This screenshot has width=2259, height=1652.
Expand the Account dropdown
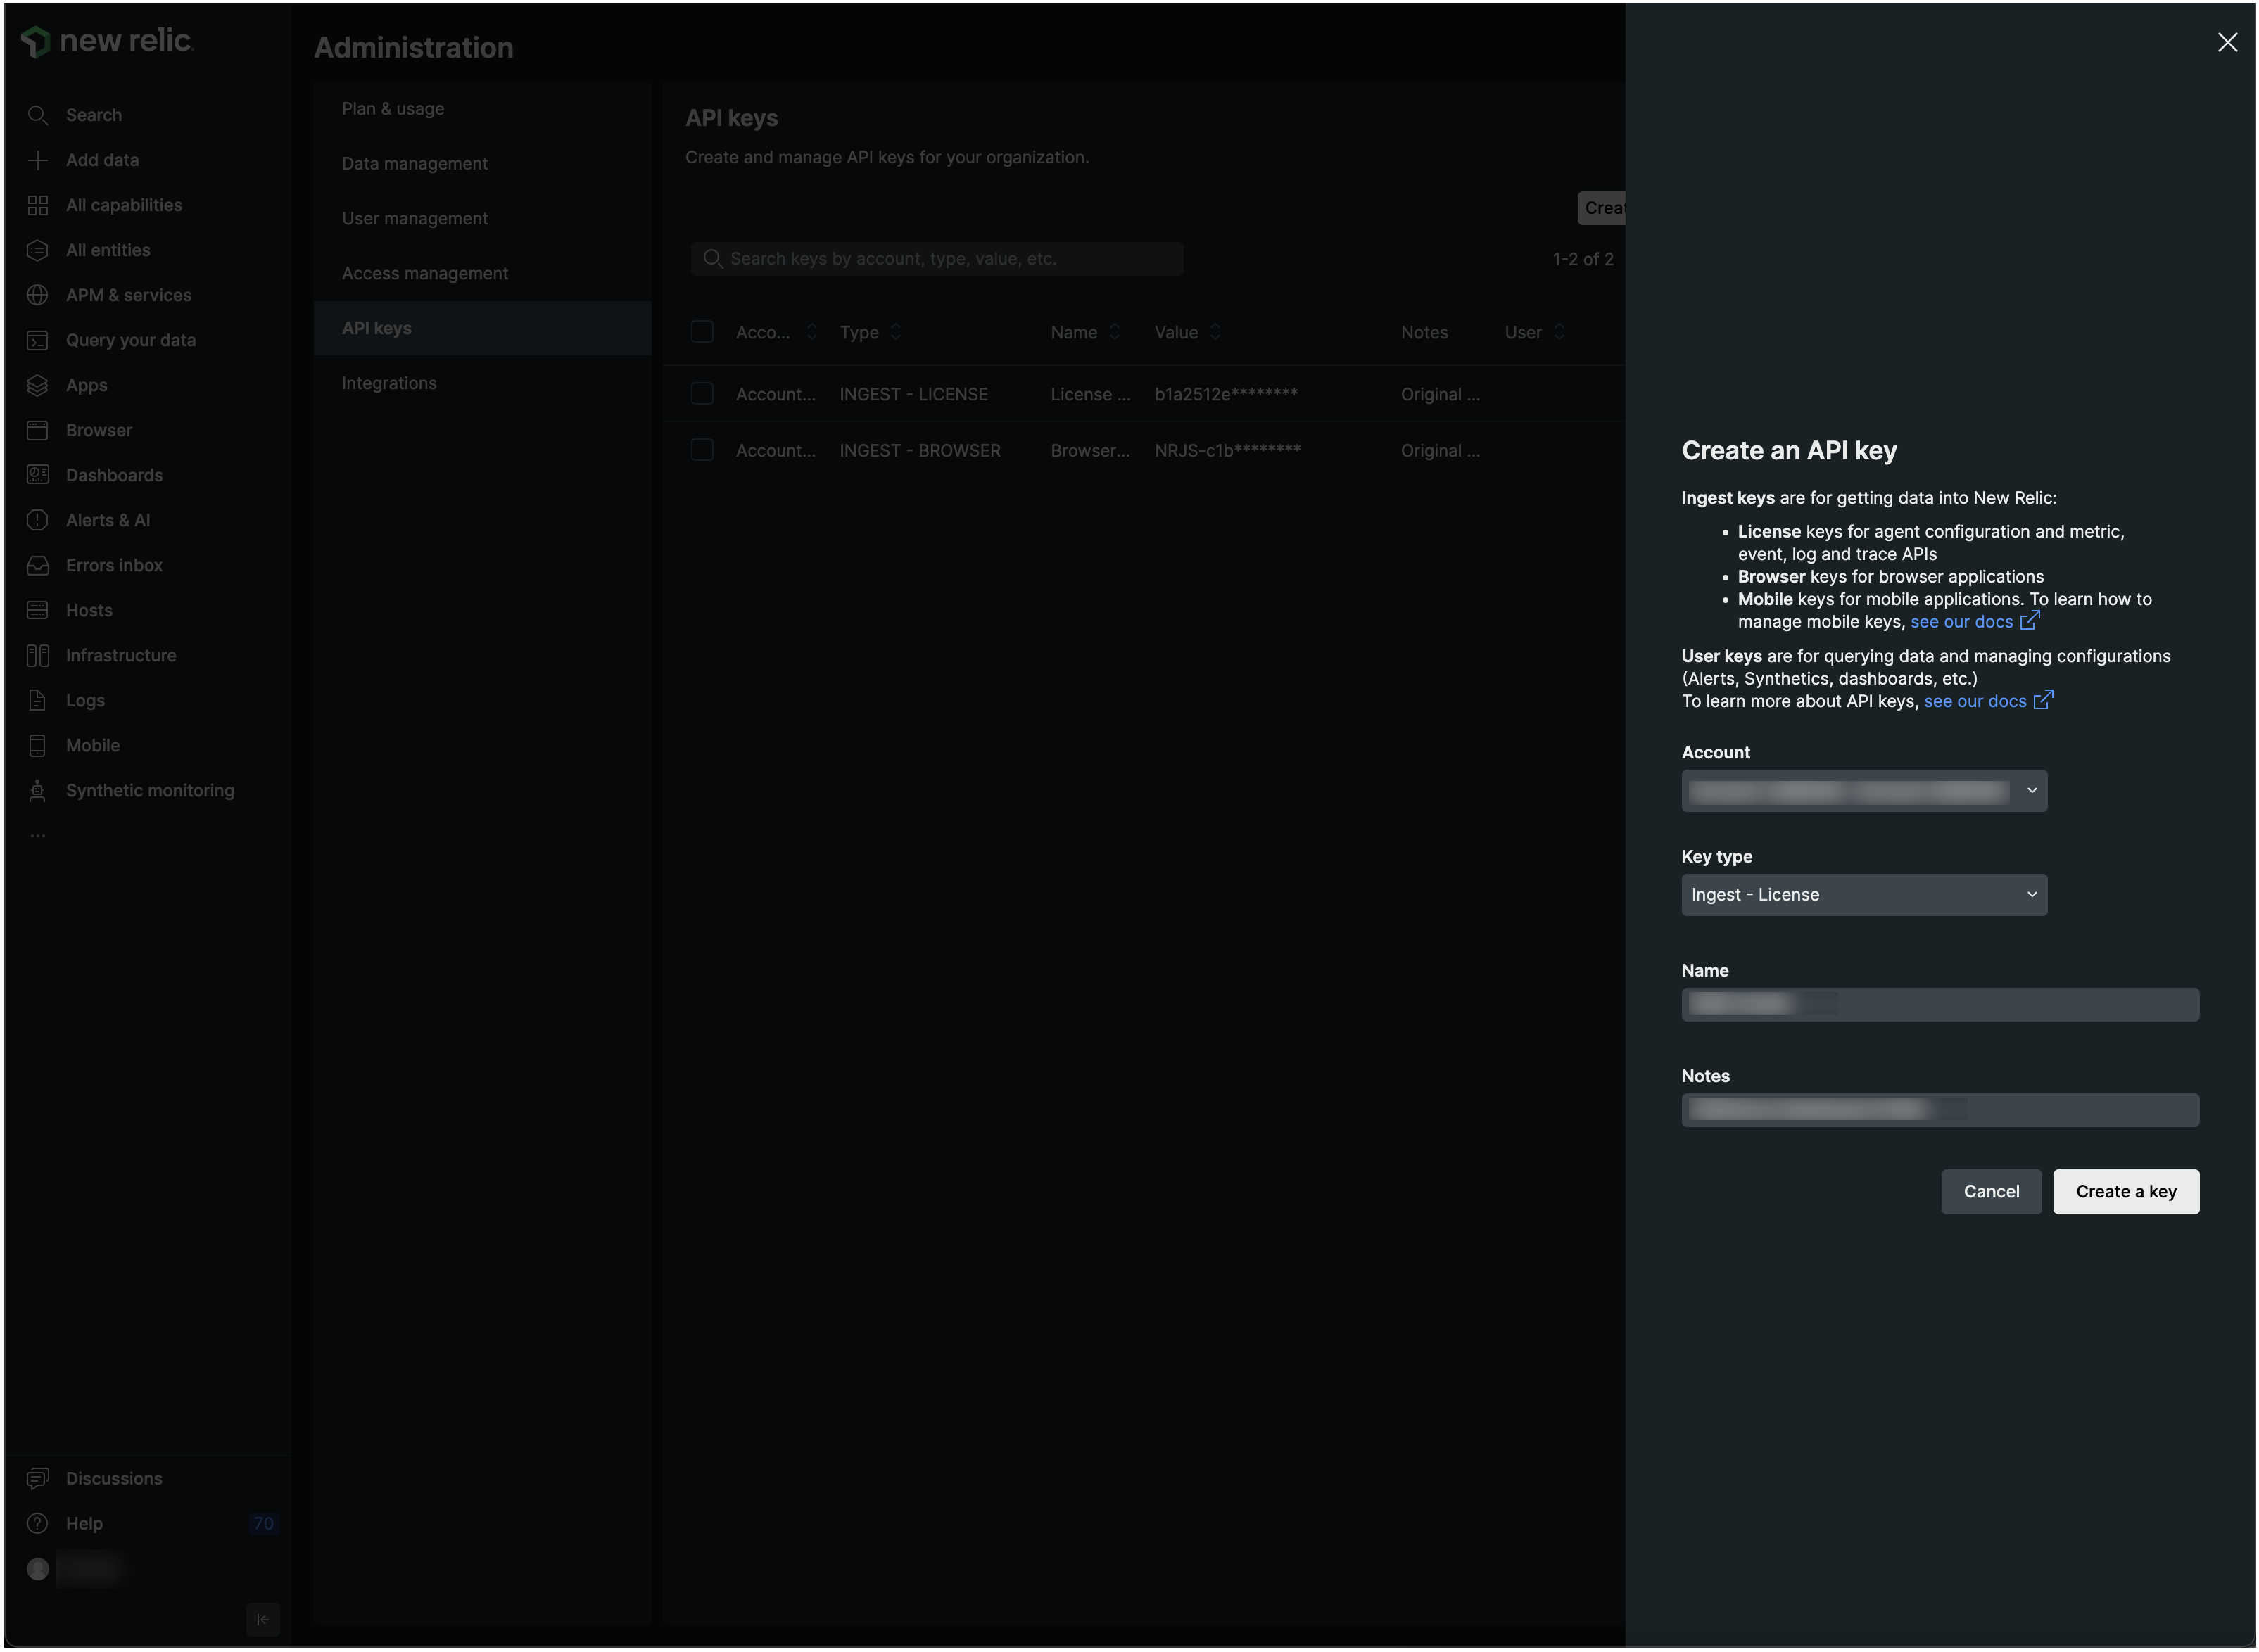[x=1864, y=791]
